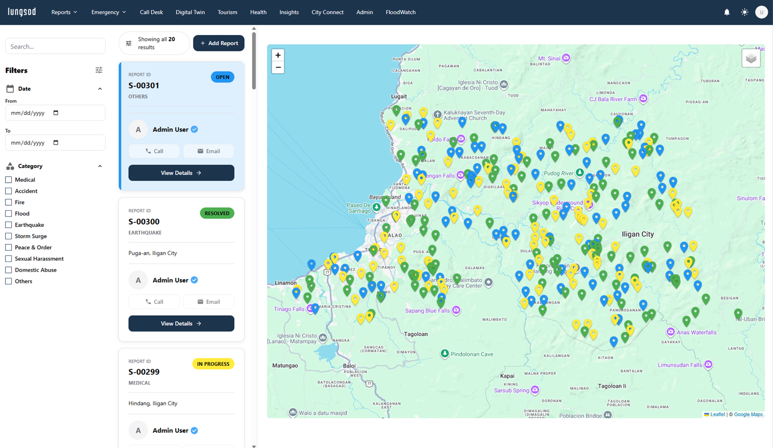
Task: Open FloodWatch
Action: click(401, 12)
